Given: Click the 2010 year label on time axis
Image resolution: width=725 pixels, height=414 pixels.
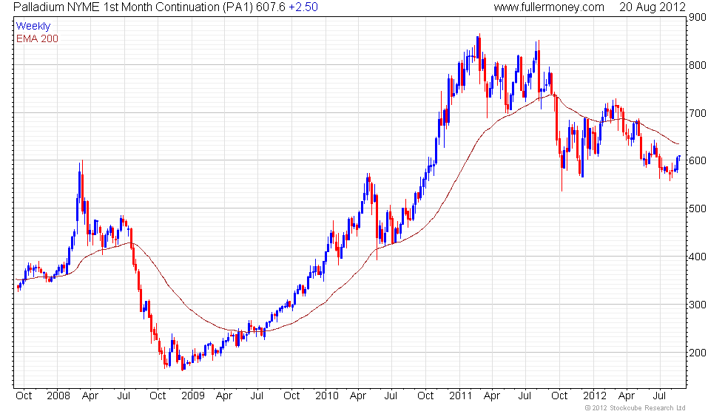Looking at the screenshot, I should coord(327,396).
